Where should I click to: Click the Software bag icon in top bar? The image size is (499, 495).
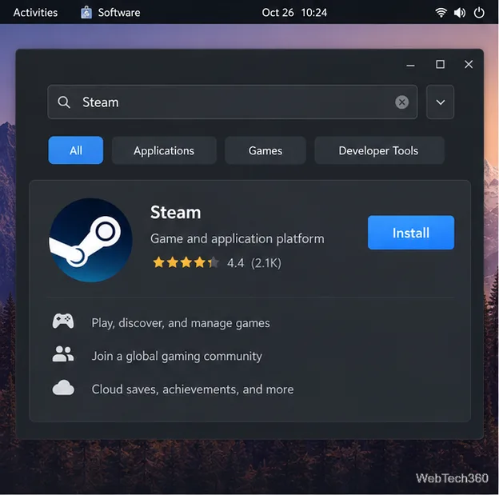tap(86, 13)
